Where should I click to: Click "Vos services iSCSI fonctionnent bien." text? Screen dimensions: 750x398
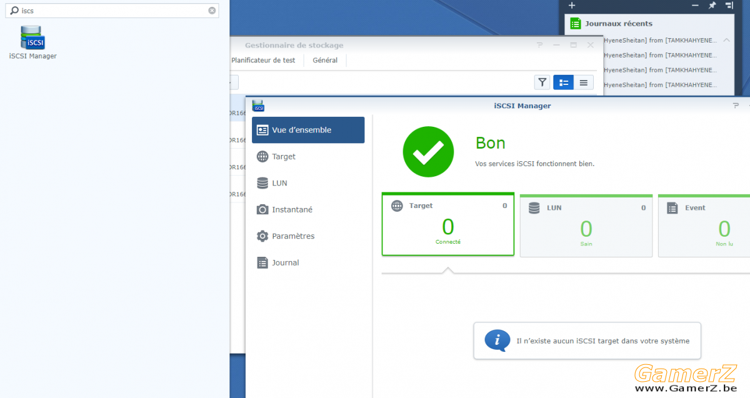tap(535, 164)
